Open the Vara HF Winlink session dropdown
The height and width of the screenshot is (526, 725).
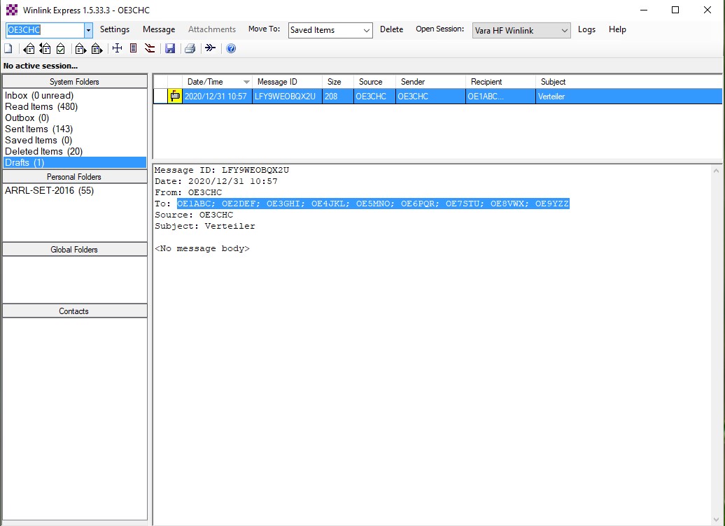564,31
